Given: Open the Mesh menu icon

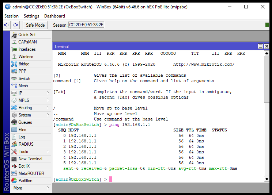Looking at the screenshot, I should (14, 86).
